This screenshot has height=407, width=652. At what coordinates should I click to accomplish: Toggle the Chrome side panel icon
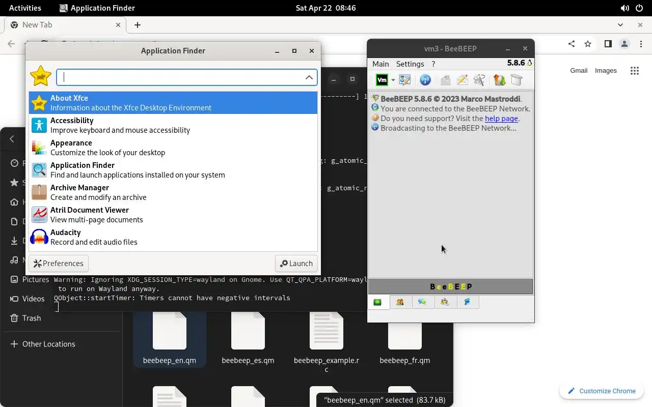click(608, 44)
